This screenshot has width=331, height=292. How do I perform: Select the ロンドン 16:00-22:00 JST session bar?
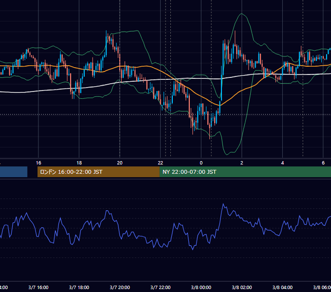pos(98,172)
